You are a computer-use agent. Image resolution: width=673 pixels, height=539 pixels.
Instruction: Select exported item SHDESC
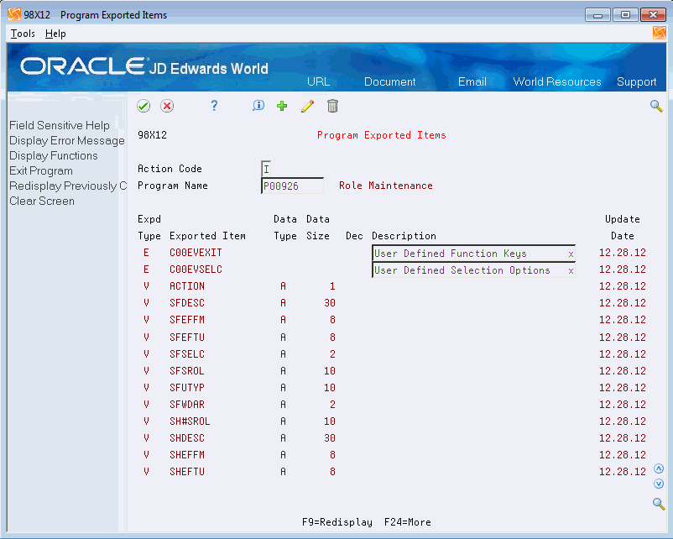187,437
